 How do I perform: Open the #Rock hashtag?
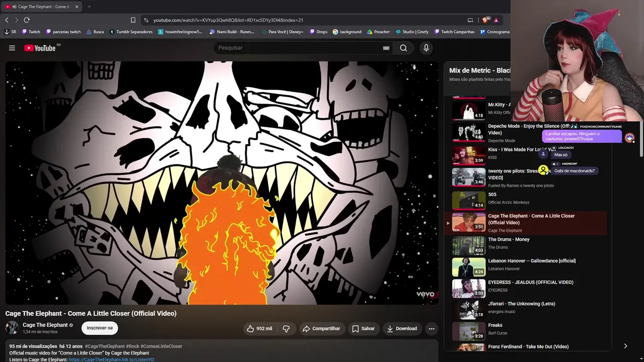133,346
